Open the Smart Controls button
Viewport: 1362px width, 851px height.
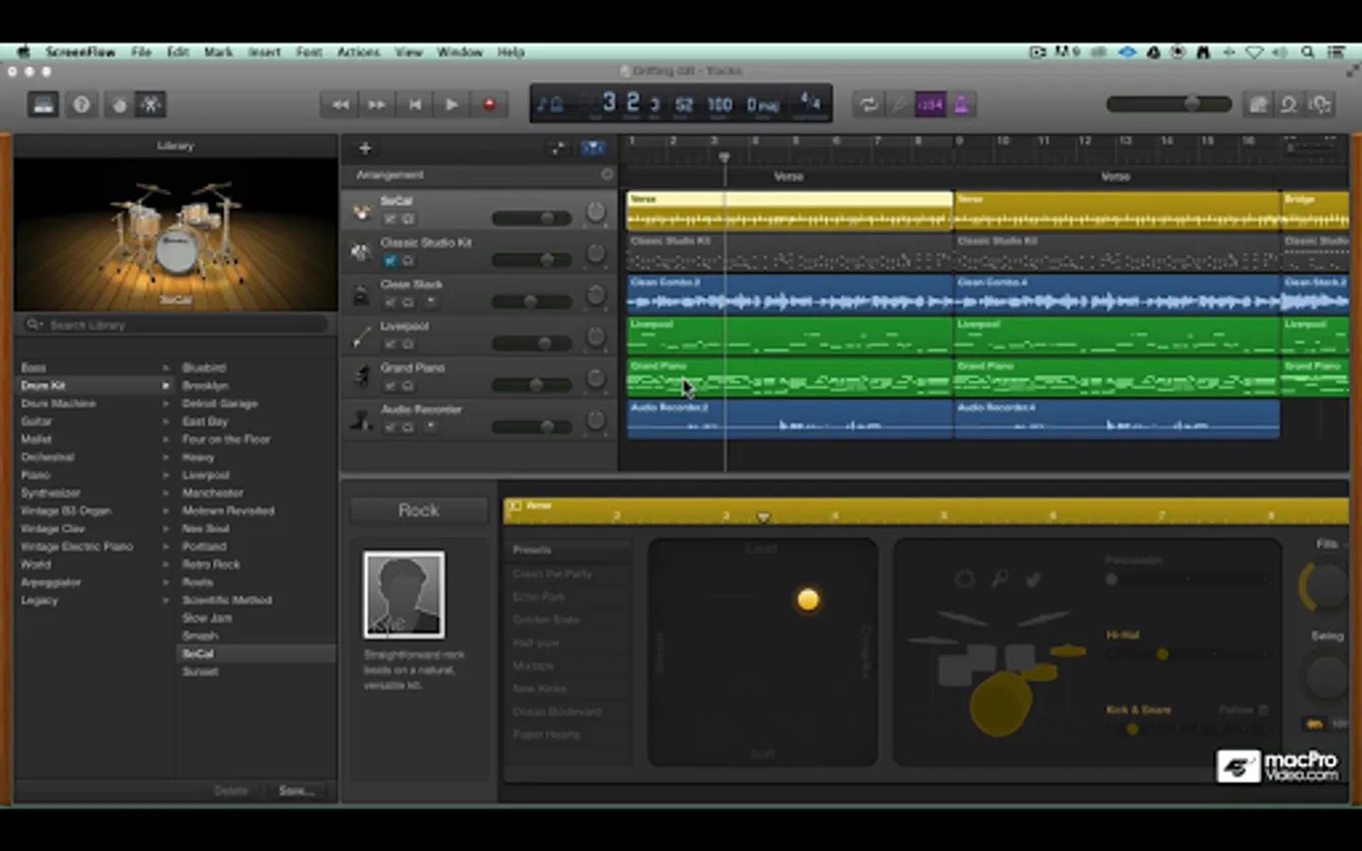pos(119,105)
